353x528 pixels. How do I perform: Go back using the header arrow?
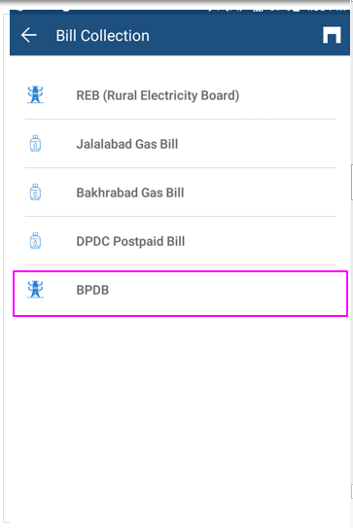click(28, 35)
